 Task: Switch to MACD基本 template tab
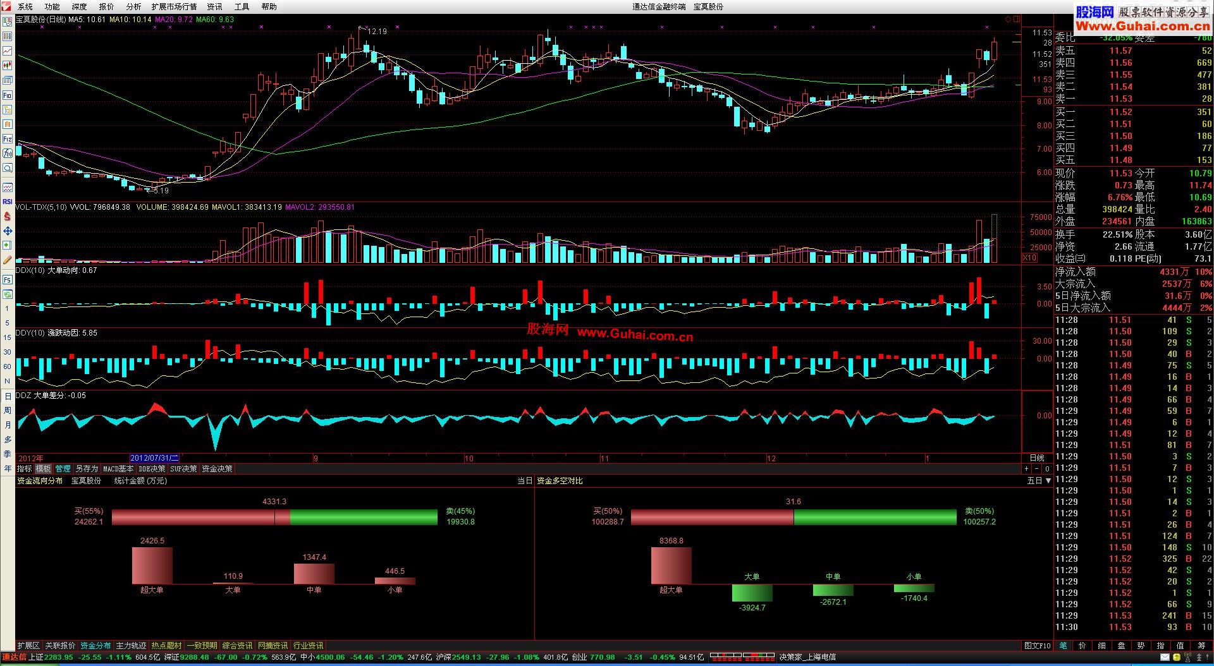coord(118,469)
